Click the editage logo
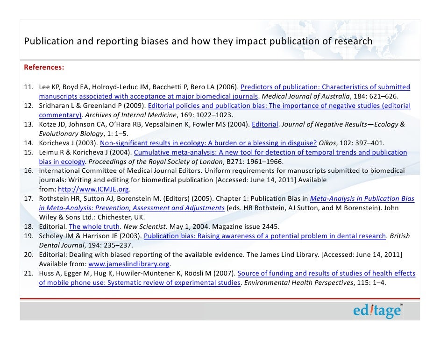Screen dimensions: 440x340 [x=378, y=311]
